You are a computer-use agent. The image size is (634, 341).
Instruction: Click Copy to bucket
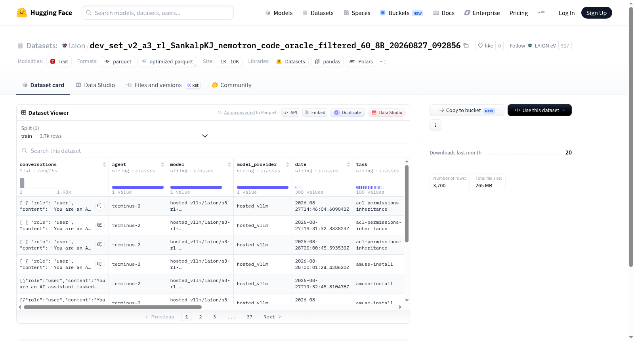(467, 110)
